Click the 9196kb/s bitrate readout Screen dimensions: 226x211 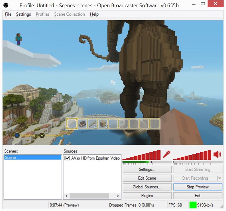pyautogui.click(x=205, y=205)
